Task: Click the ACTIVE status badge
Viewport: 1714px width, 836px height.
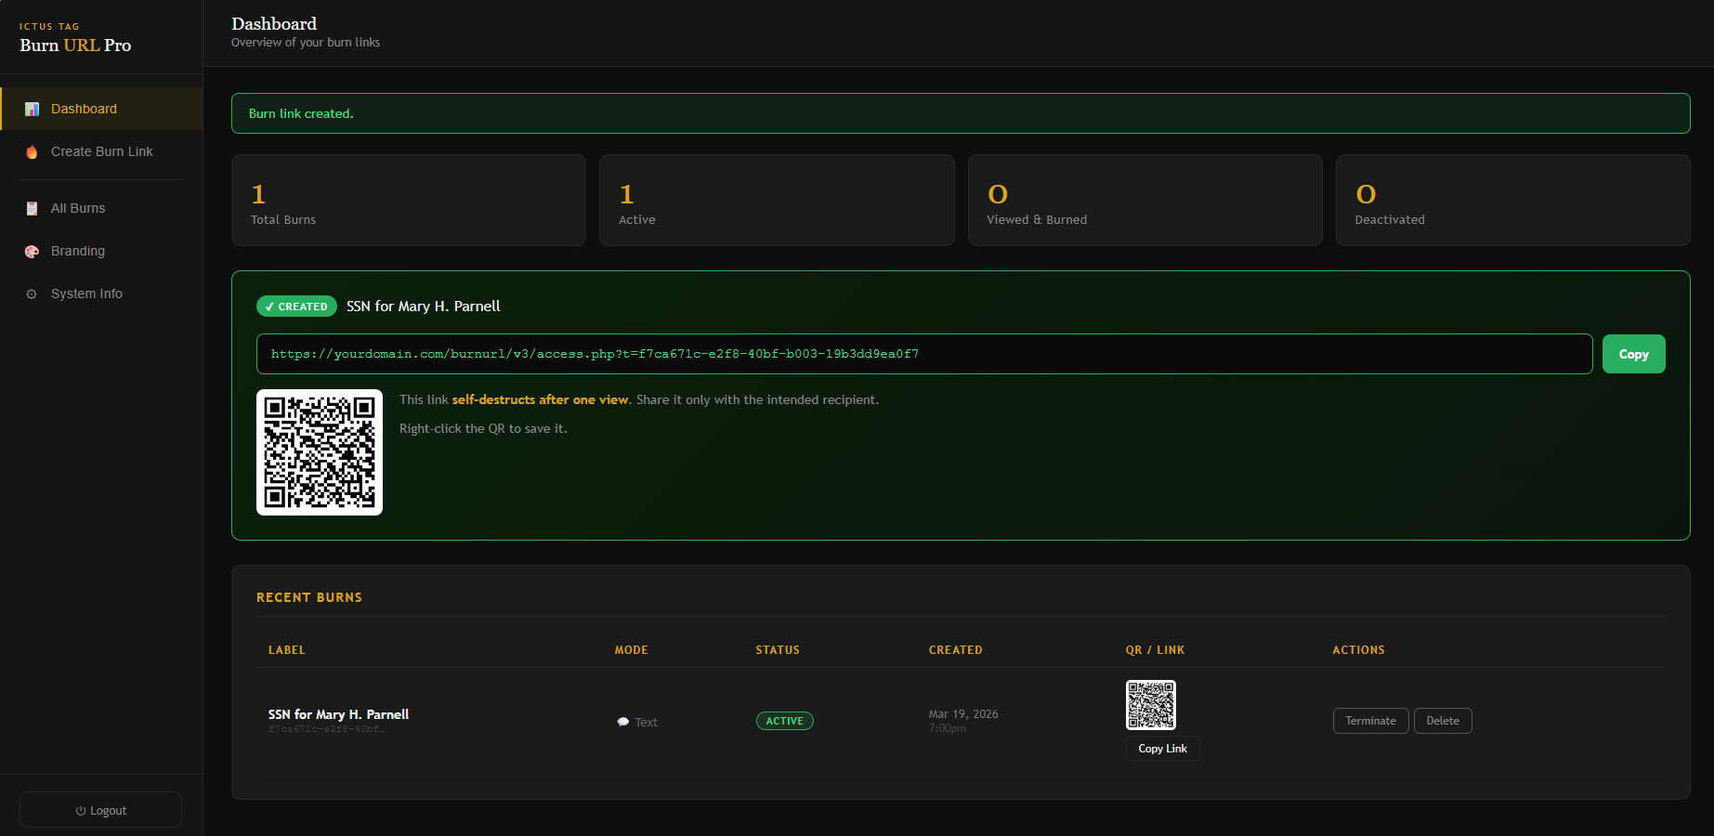Action: [784, 721]
